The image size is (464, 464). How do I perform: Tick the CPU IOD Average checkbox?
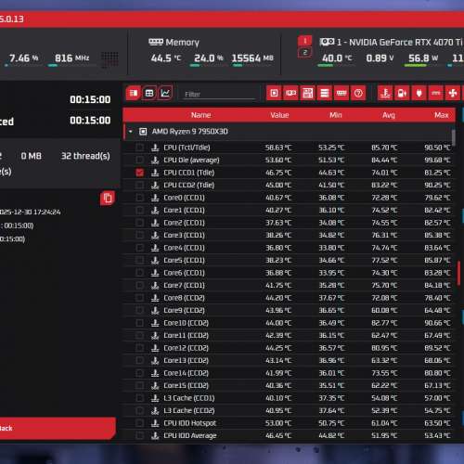[140, 435]
